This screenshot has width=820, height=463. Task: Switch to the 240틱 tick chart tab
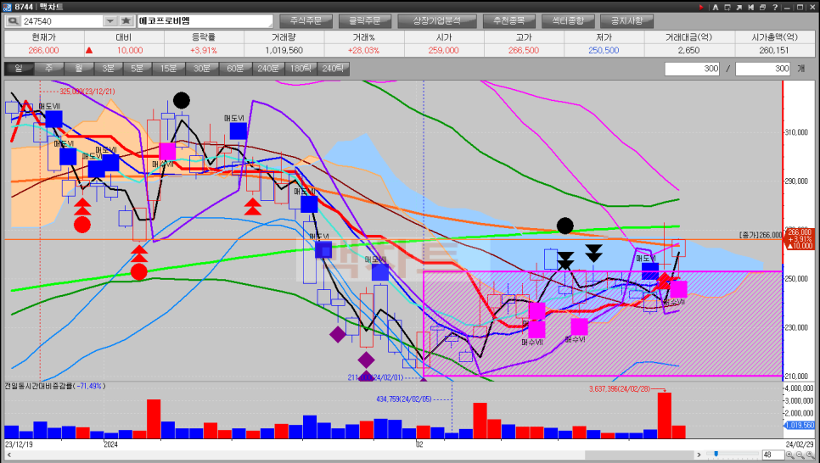[333, 69]
